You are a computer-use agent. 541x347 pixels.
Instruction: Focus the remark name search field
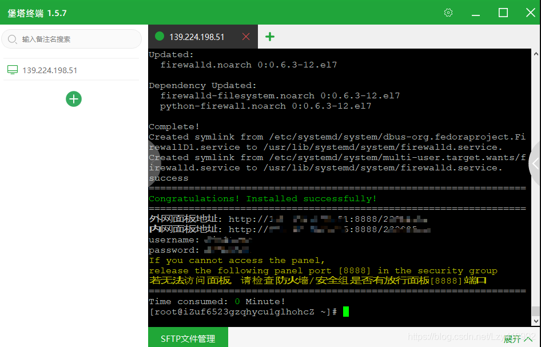coord(71,39)
